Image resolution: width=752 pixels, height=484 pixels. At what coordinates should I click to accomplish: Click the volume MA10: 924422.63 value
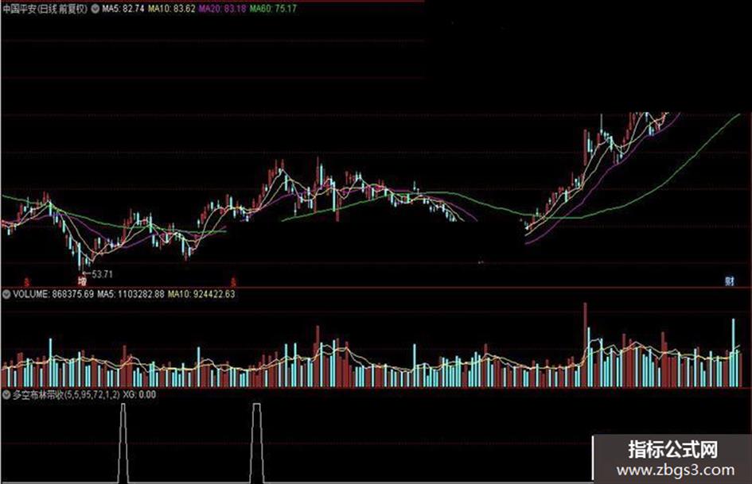pos(201,294)
